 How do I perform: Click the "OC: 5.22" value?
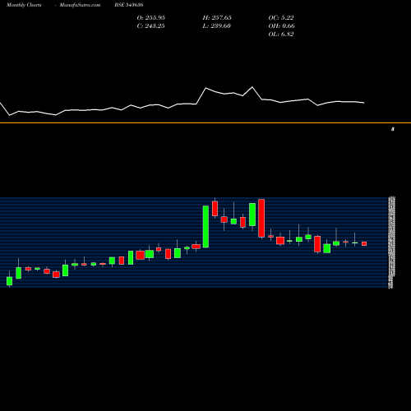281,17
